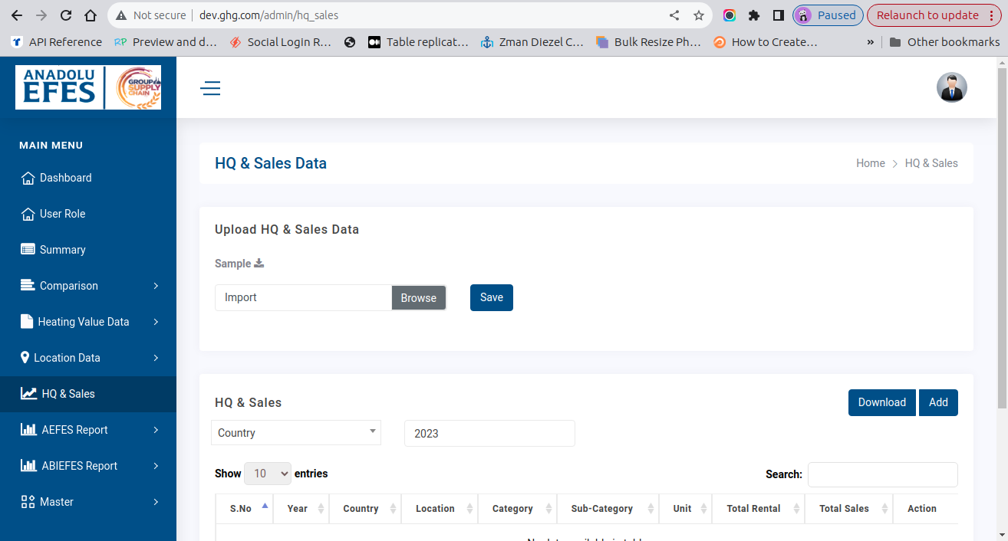
Task: Open the Show entries count dropdown
Action: click(x=268, y=474)
